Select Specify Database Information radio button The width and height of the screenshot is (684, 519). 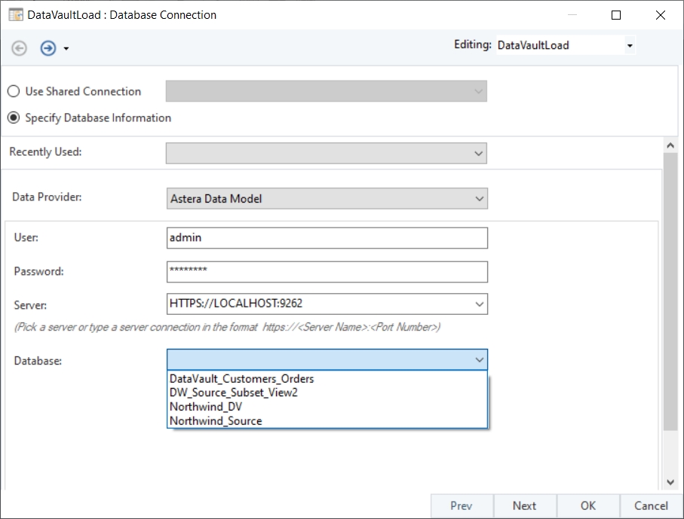14,118
